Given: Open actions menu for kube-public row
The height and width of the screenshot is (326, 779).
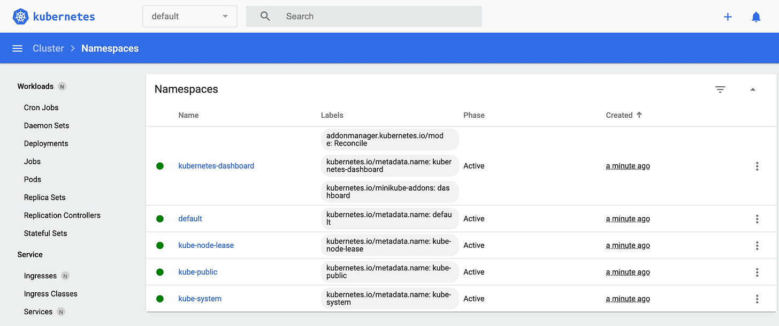Looking at the screenshot, I should 757,272.
